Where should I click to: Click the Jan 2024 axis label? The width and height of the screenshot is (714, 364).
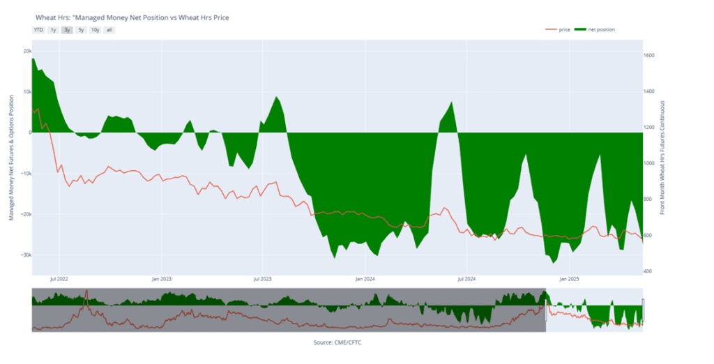(365, 279)
